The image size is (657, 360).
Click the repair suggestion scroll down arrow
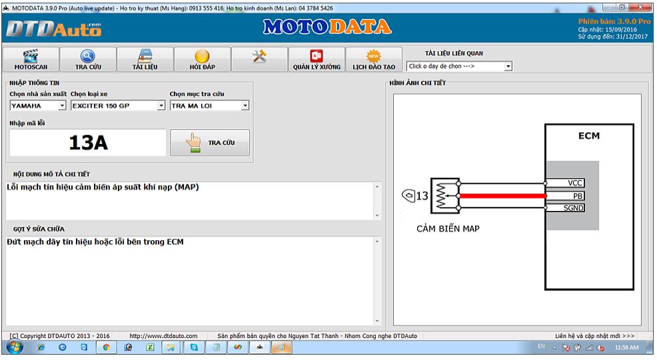pyautogui.click(x=377, y=321)
